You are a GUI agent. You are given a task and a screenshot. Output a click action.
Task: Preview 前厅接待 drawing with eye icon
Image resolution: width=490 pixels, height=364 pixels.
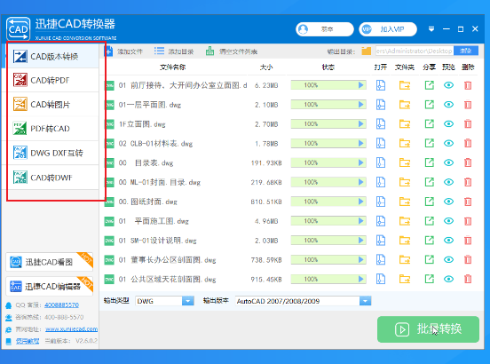coord(449,85)
